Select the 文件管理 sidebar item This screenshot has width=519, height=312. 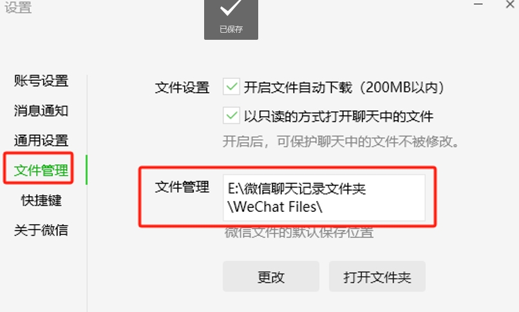click(x=41, y=170)
